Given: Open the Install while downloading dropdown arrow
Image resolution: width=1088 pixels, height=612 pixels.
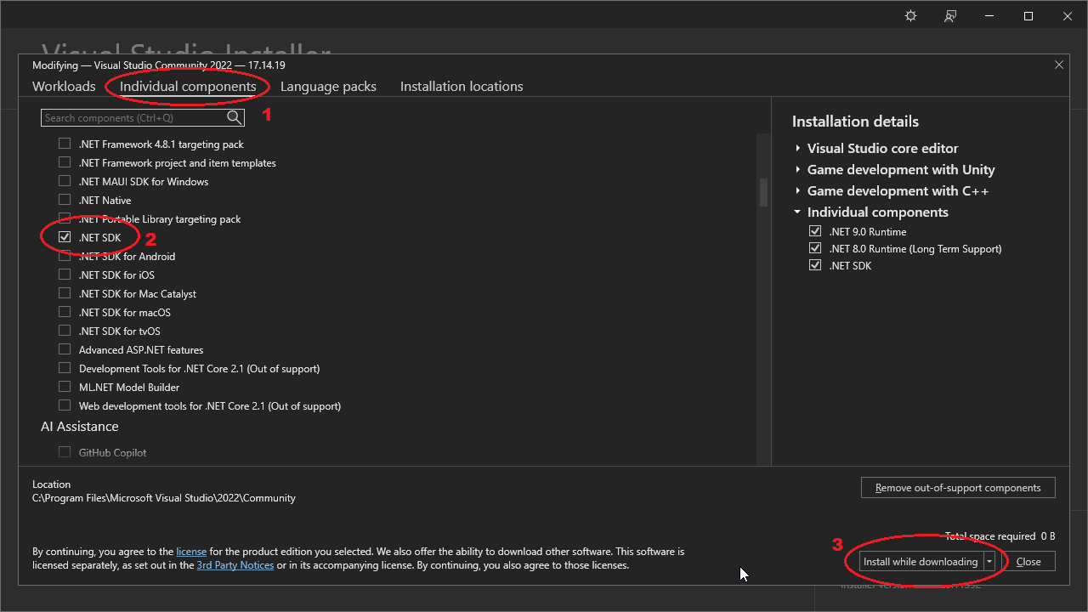Looking at the screenshot, I should [x=989, y=562].
